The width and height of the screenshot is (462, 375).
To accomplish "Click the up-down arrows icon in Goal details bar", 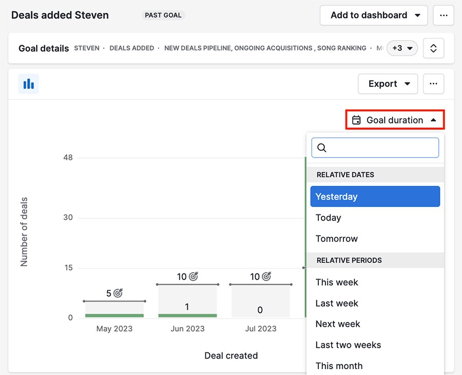I will coord(434,48).
